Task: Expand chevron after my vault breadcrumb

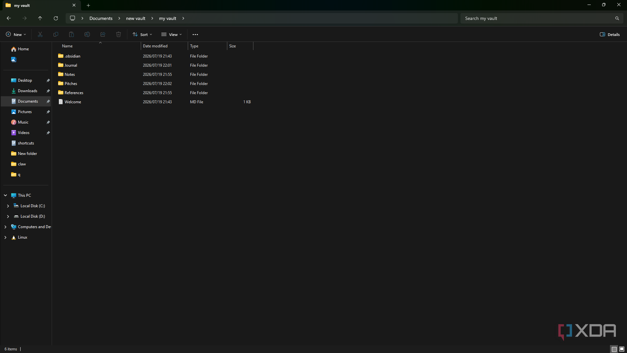Action: (x=183, y=18)
